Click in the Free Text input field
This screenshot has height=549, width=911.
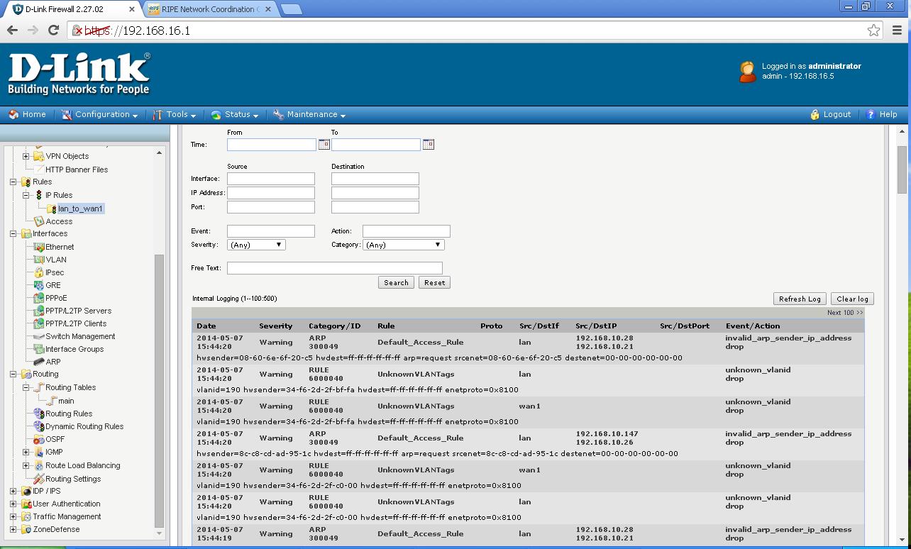click(x=334, y=268)
